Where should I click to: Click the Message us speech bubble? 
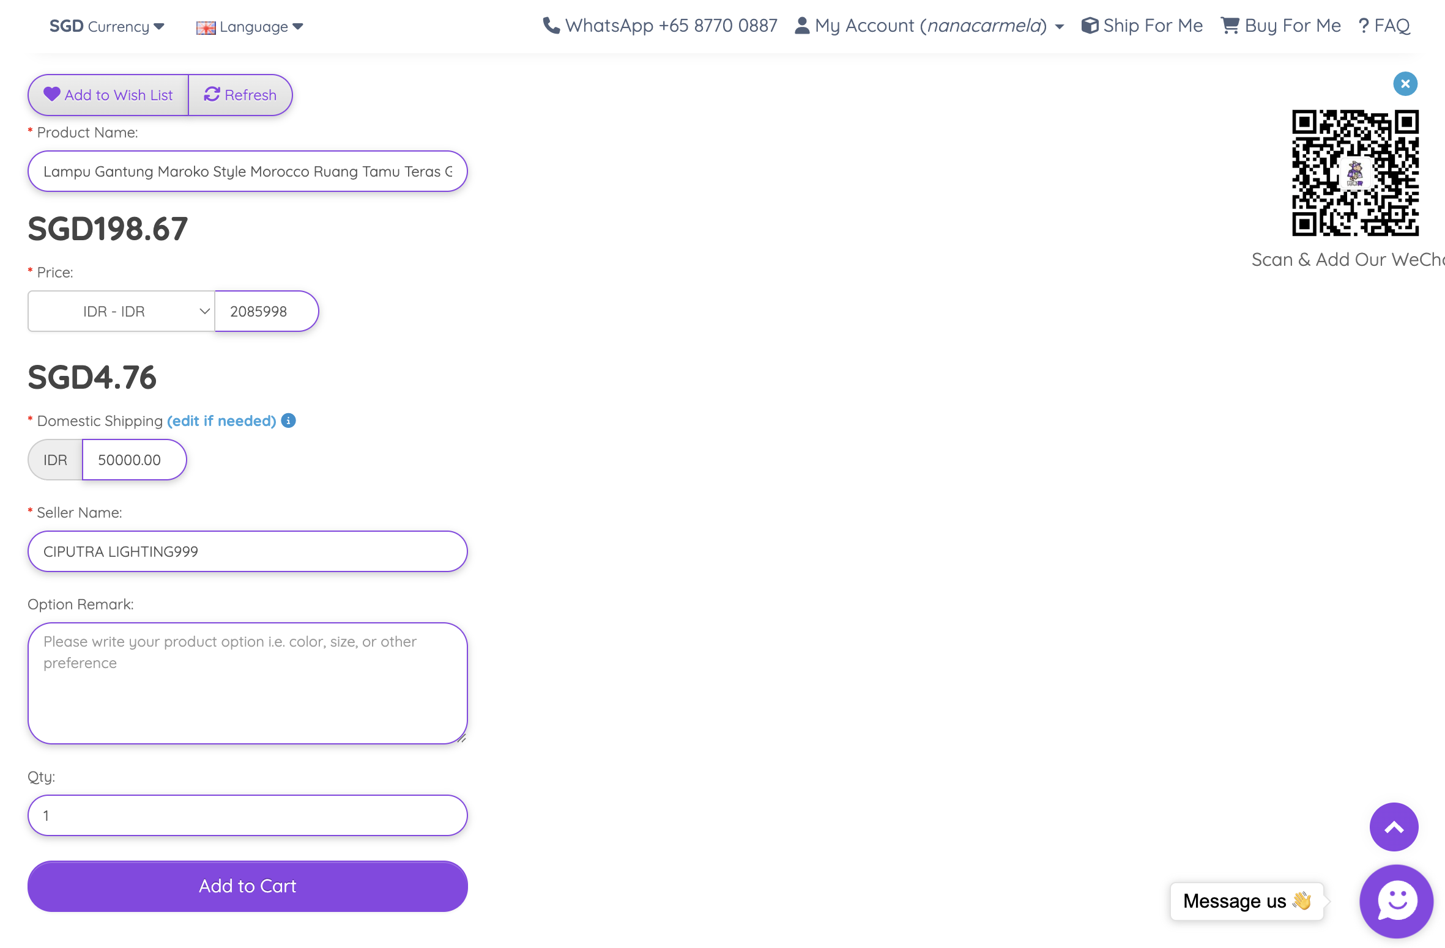(1246, 901)
